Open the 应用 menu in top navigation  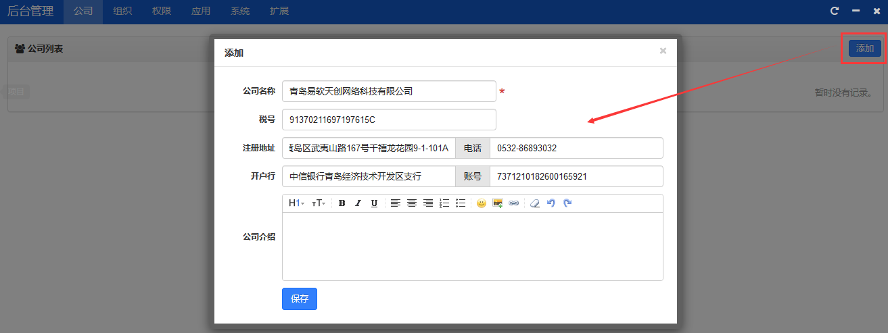[x=201, y=11]
